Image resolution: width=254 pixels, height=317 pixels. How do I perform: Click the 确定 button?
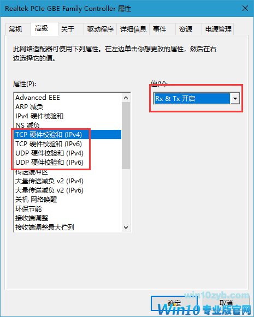[174, 303]
